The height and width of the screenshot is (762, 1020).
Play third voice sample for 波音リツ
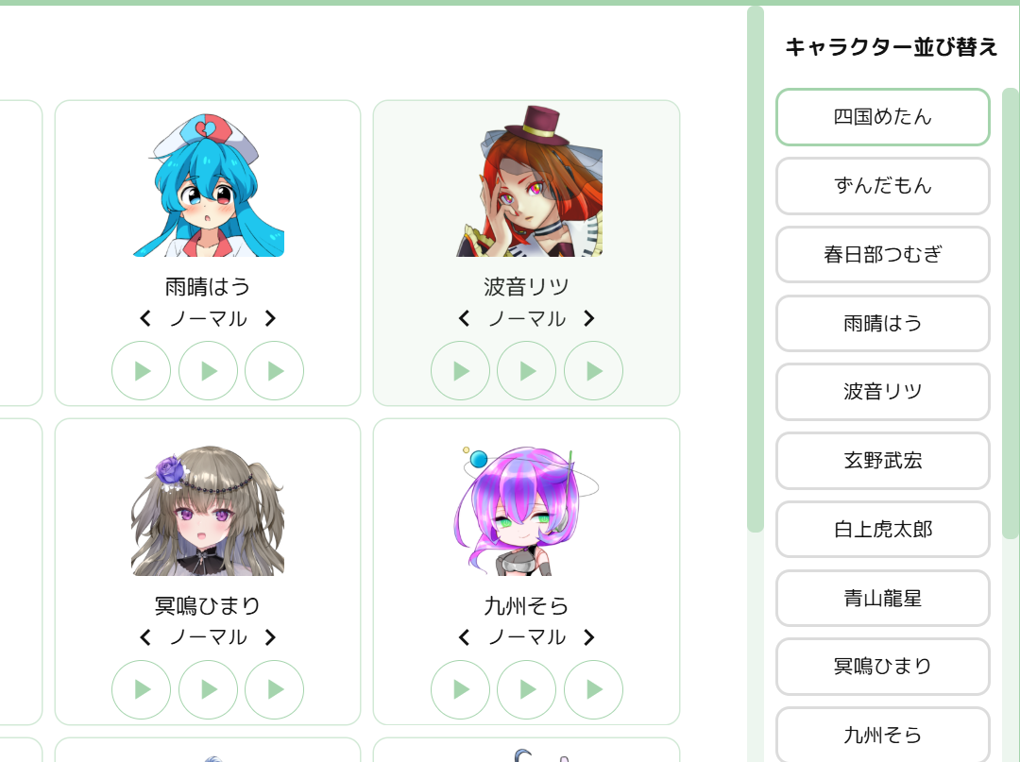(x=593, y=370)
